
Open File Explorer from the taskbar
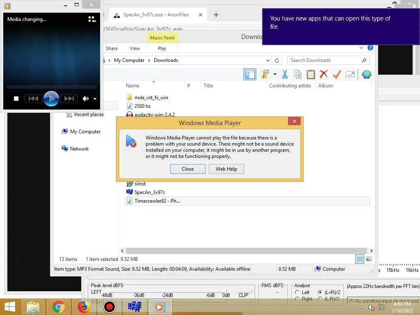(33, 307)
